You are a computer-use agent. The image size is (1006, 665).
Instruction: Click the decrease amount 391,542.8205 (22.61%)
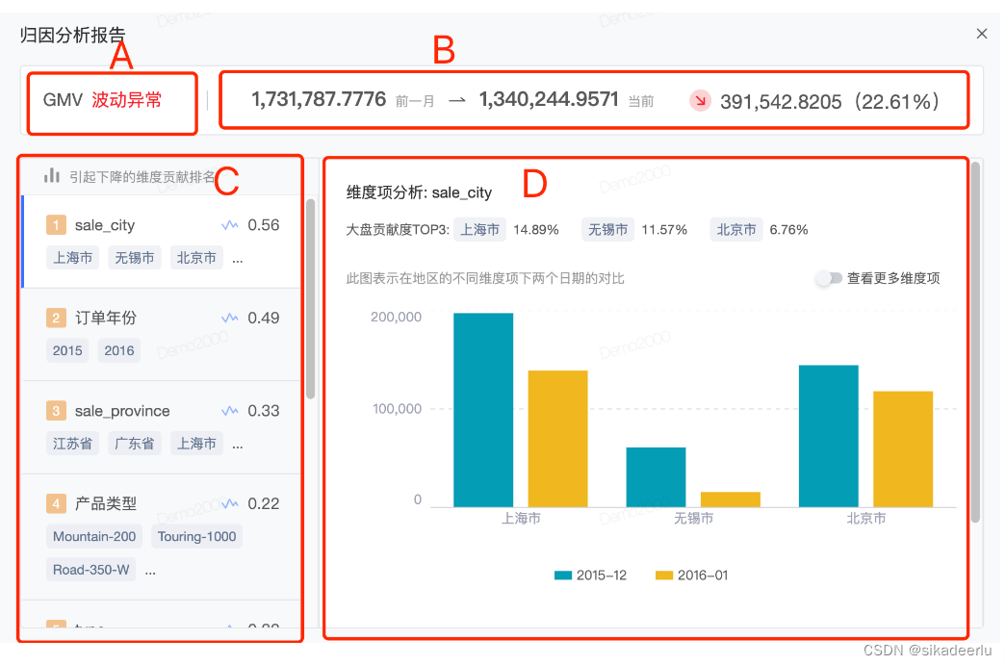point(830,101)
